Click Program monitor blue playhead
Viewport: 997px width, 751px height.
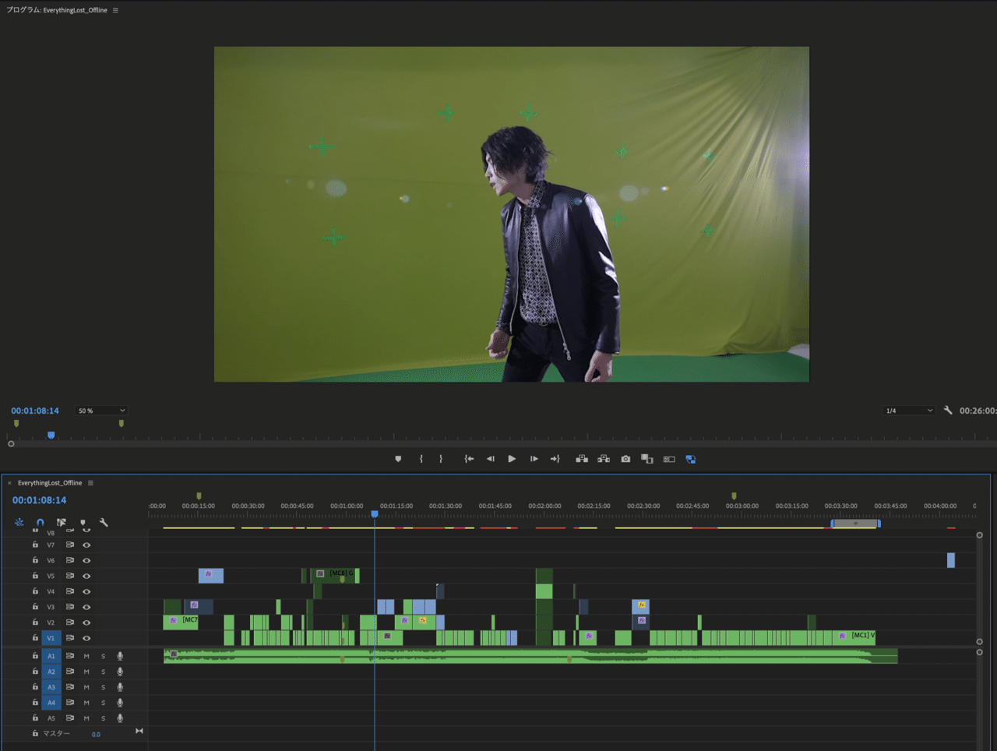coord(51,435)
